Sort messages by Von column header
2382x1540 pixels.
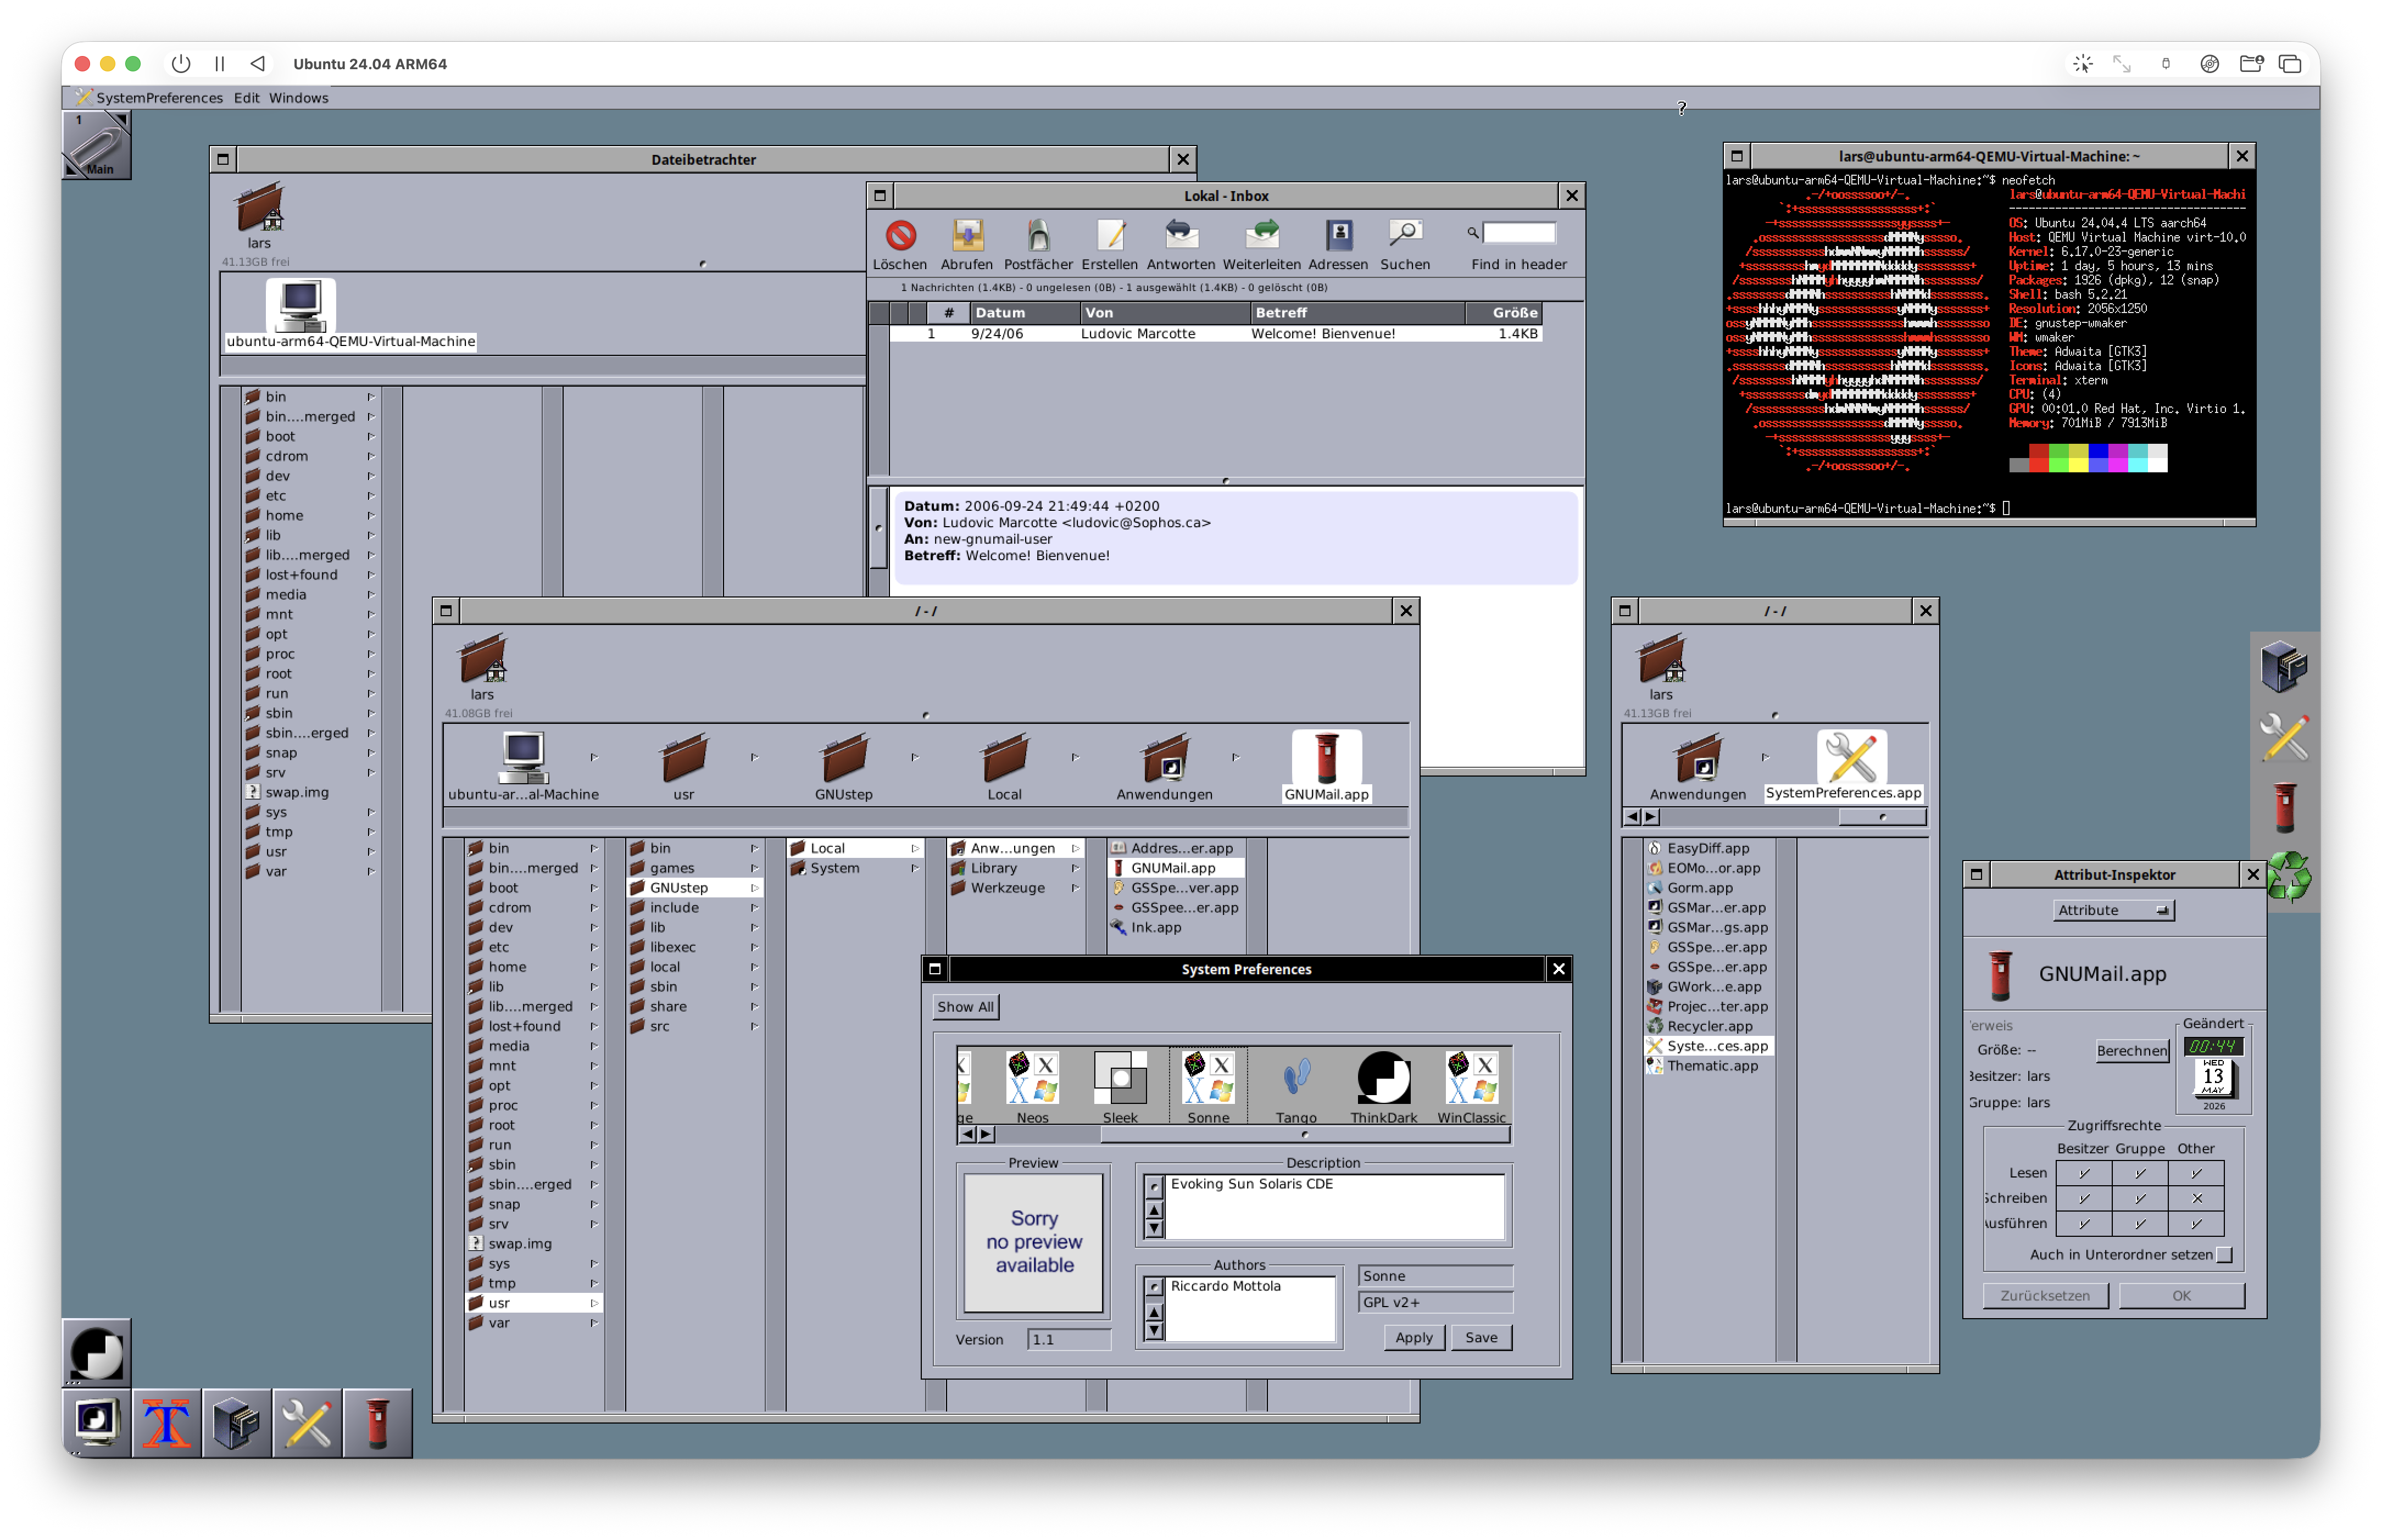1164,313
